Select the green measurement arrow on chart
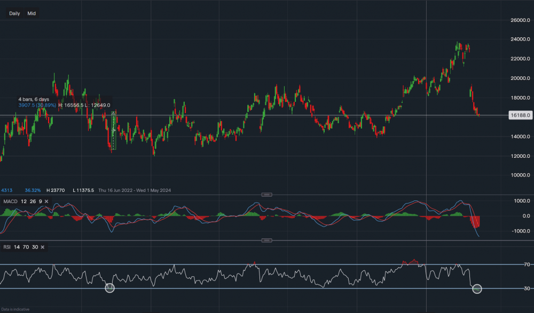This screenshot has width=534, height=313. [x=114, y=130]
